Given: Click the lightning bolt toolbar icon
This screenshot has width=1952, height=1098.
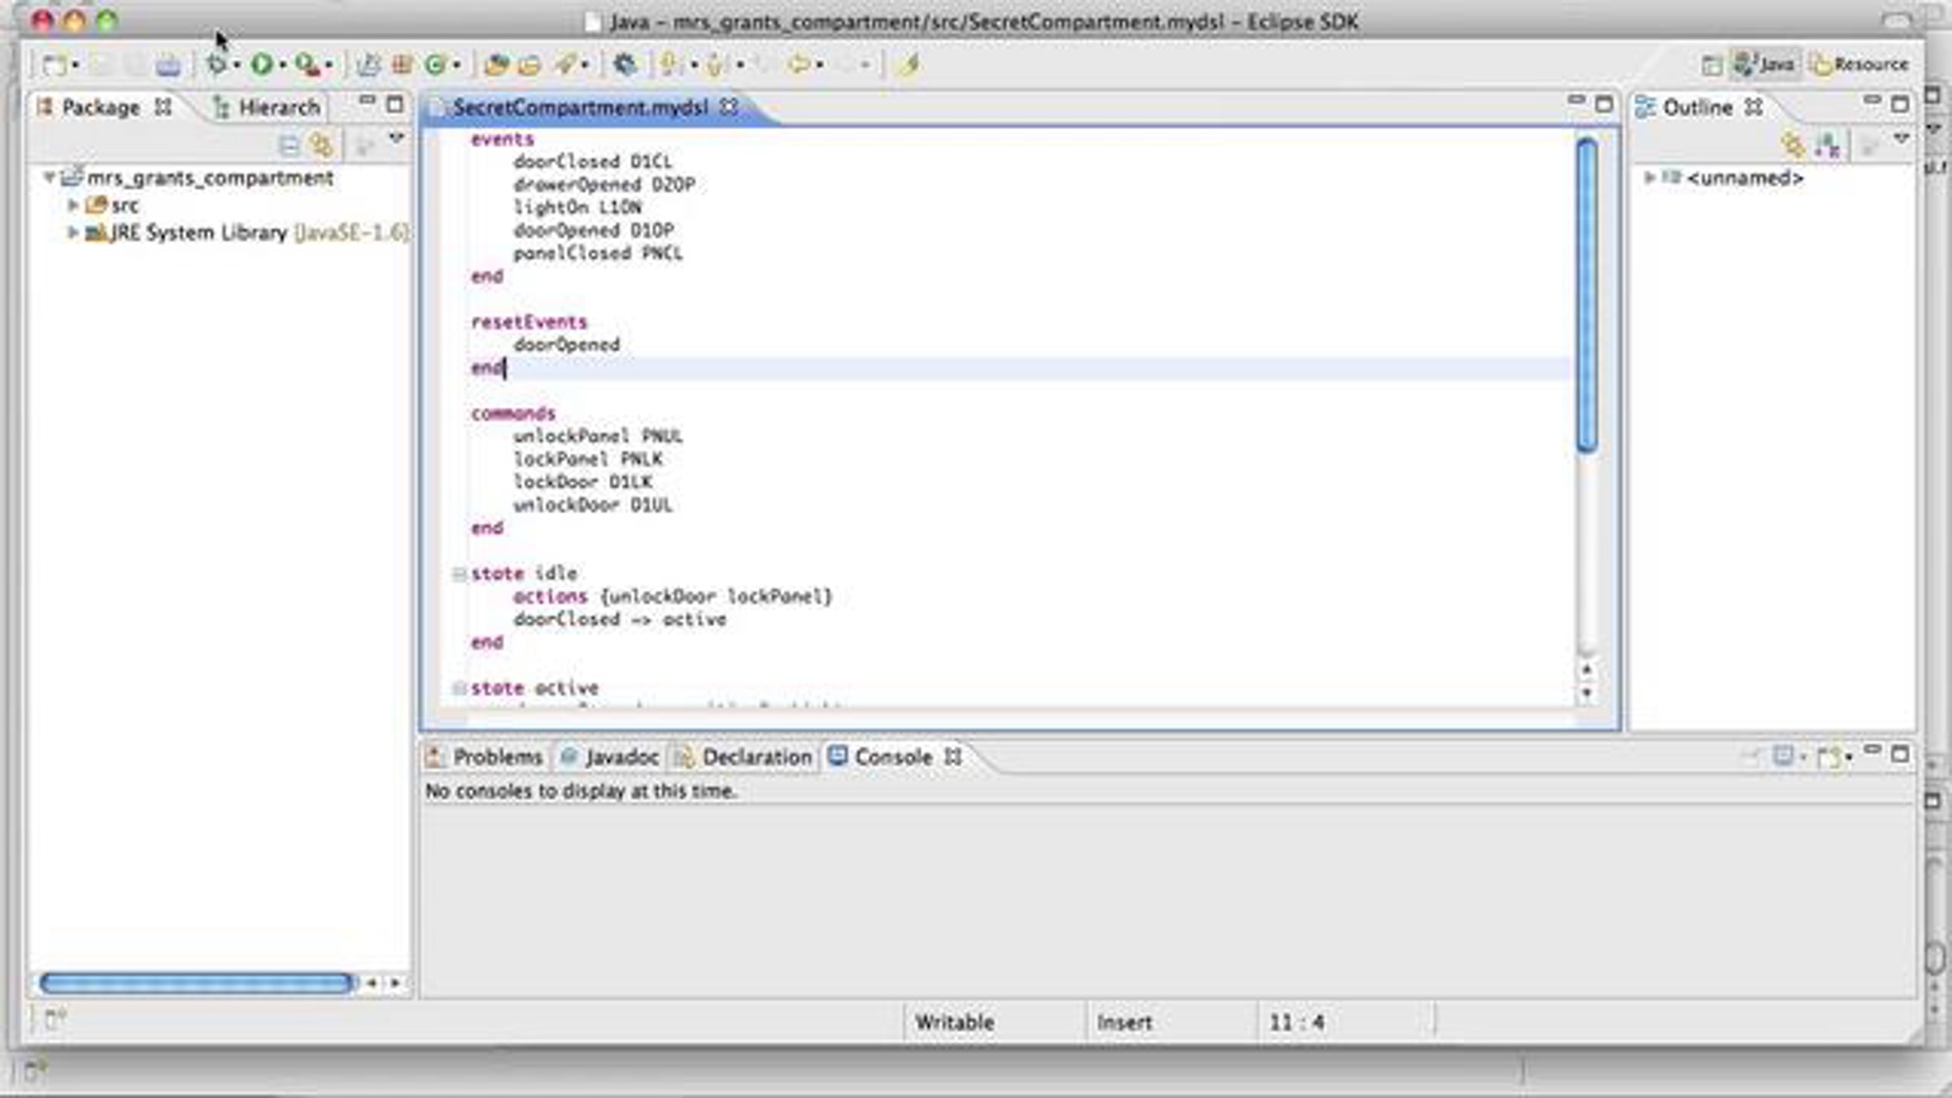Looking at the screenshot, I should pos(910,63).
